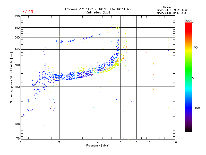Click y-axis tick label '600'
Viewport: 206px width, 155px height.
pyautogui.click(x=17, y=28)
